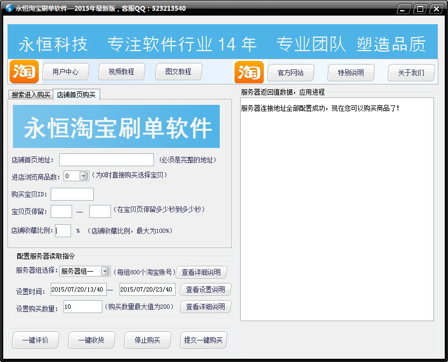Open 视频教程 video tutorial
The height and width of the screenshot is (362, 448).
pos(122,72)
